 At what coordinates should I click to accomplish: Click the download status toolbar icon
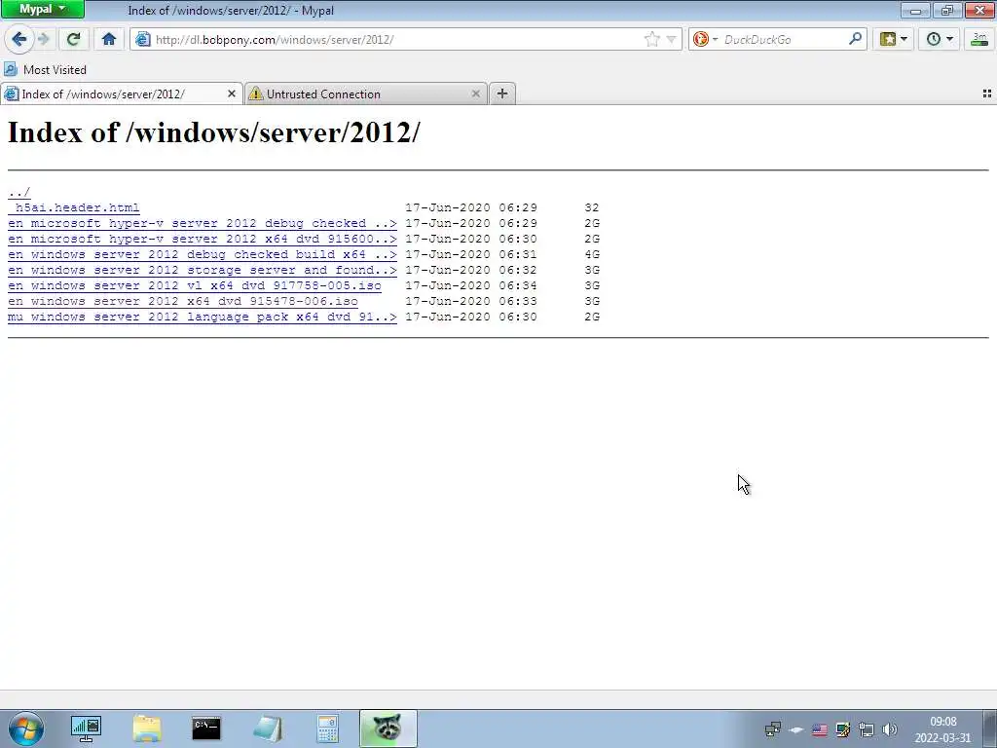(x=979, y=39)
